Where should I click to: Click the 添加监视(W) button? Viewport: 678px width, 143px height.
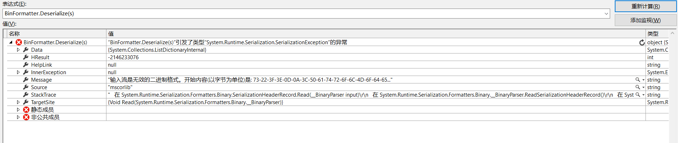645,20
